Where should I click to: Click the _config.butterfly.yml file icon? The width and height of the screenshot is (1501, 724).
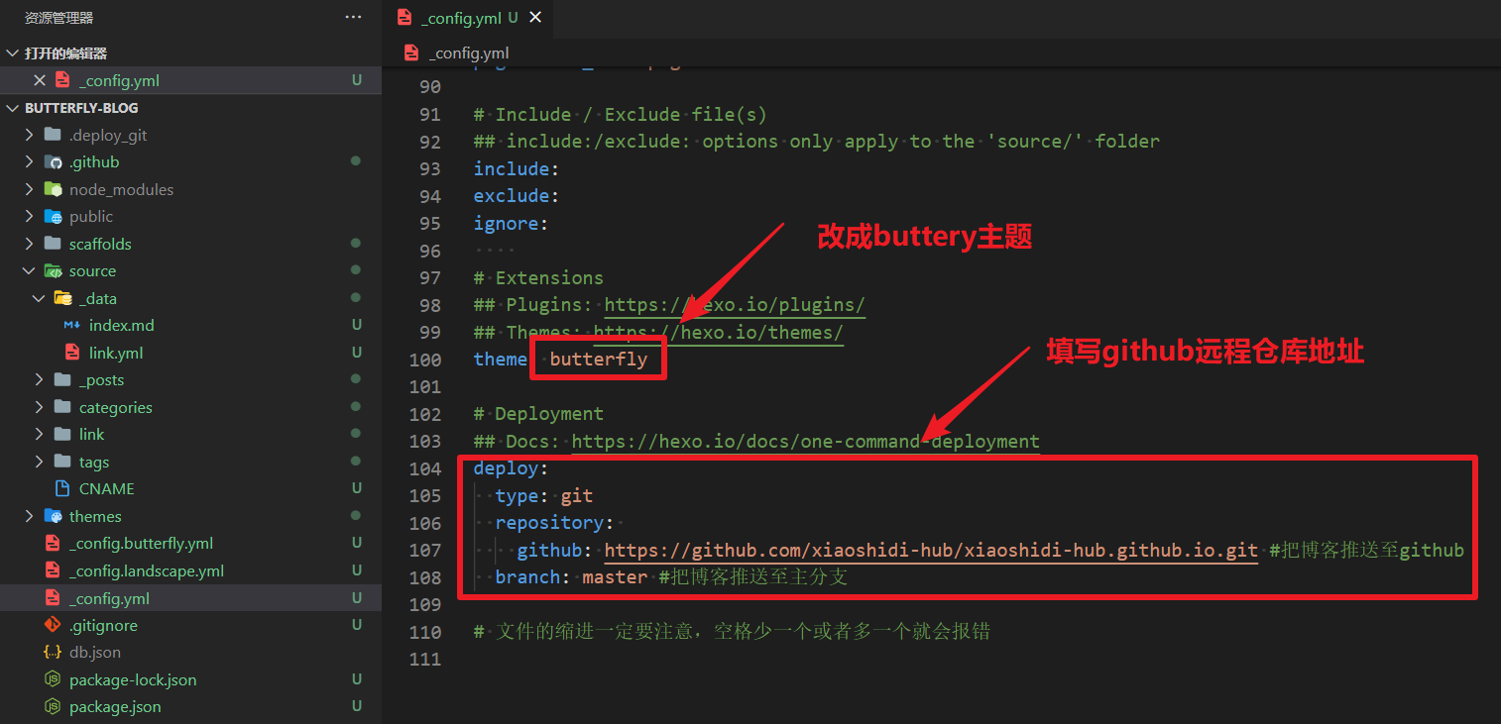pos(53,543)
